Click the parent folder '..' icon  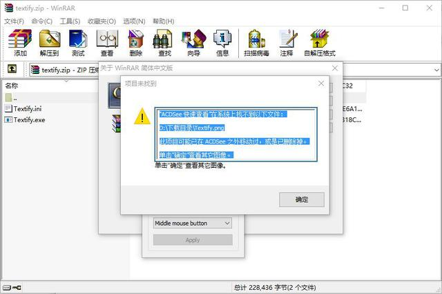8,97
